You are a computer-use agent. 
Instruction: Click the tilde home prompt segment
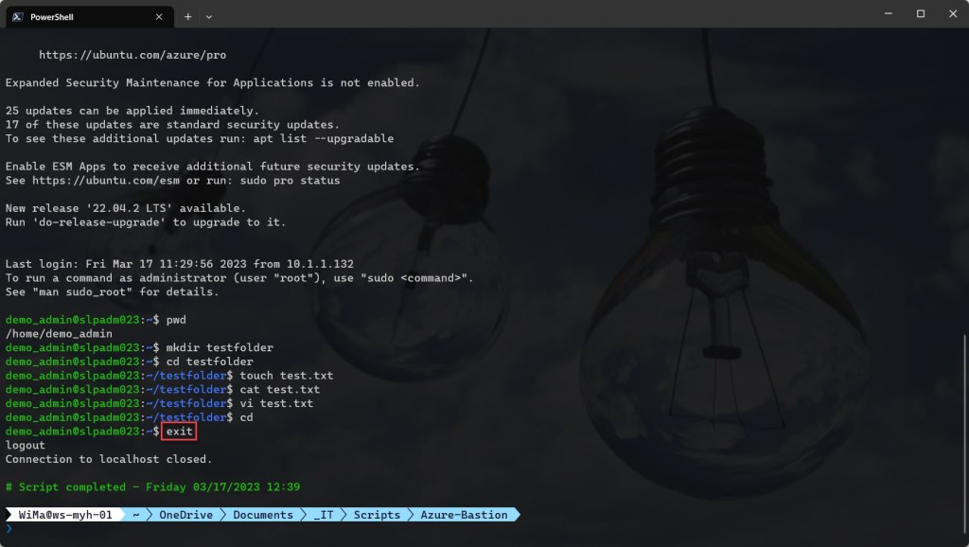(136, 515)
